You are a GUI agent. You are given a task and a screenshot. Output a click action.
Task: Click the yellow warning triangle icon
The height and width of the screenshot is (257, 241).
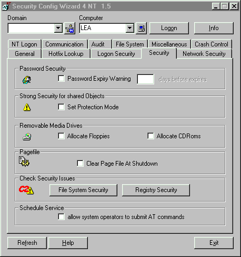point(27,107)
